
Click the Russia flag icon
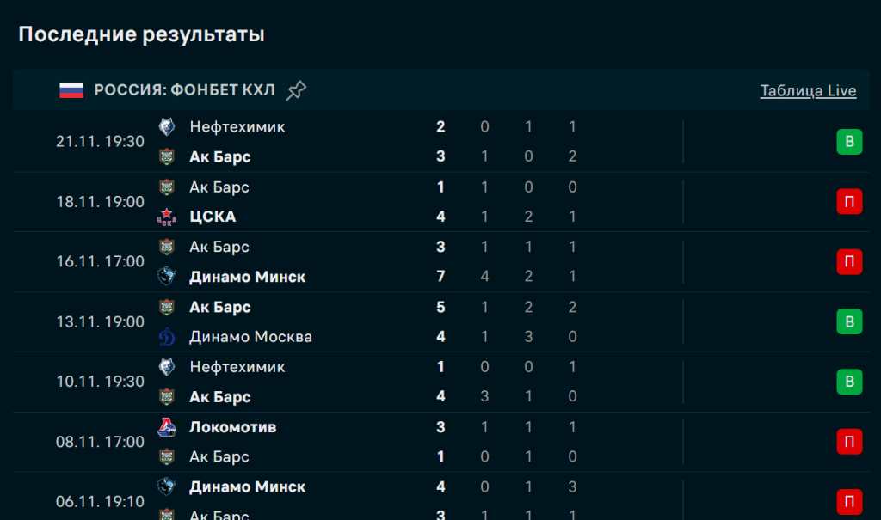[71, 90]
